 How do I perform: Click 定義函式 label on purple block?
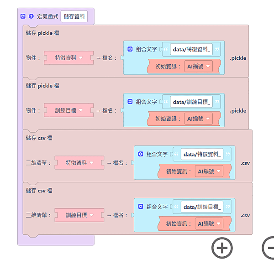click(47, 16)
